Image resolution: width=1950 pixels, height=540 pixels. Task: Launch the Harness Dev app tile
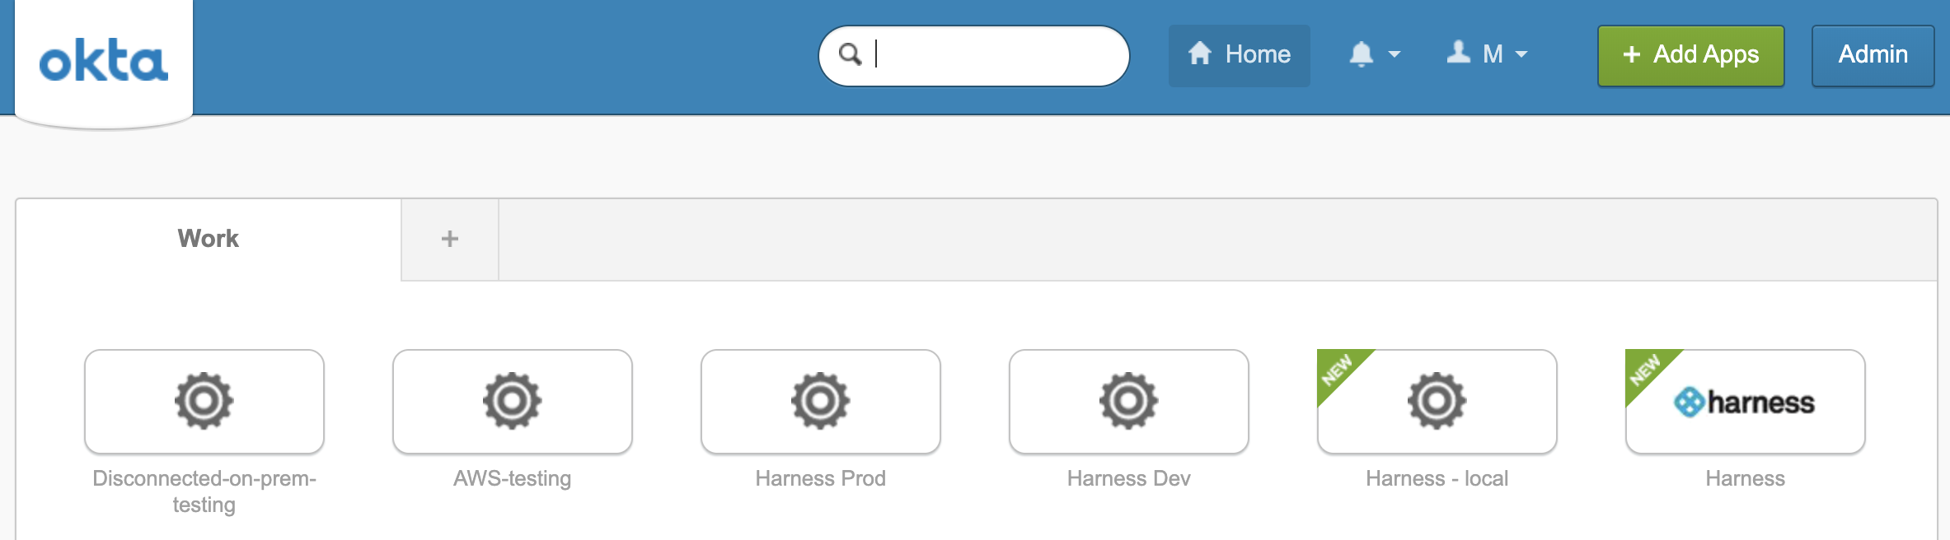coord(1129,402)
